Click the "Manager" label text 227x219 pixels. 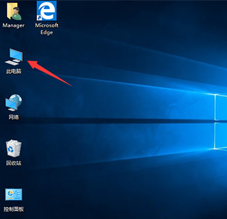[x=14, y=25]
